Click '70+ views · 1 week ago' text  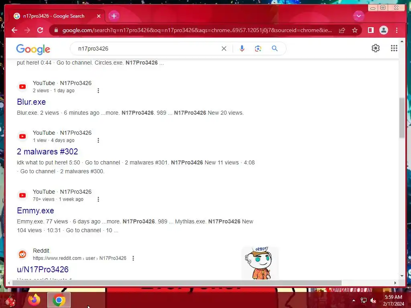click(58, 199)
